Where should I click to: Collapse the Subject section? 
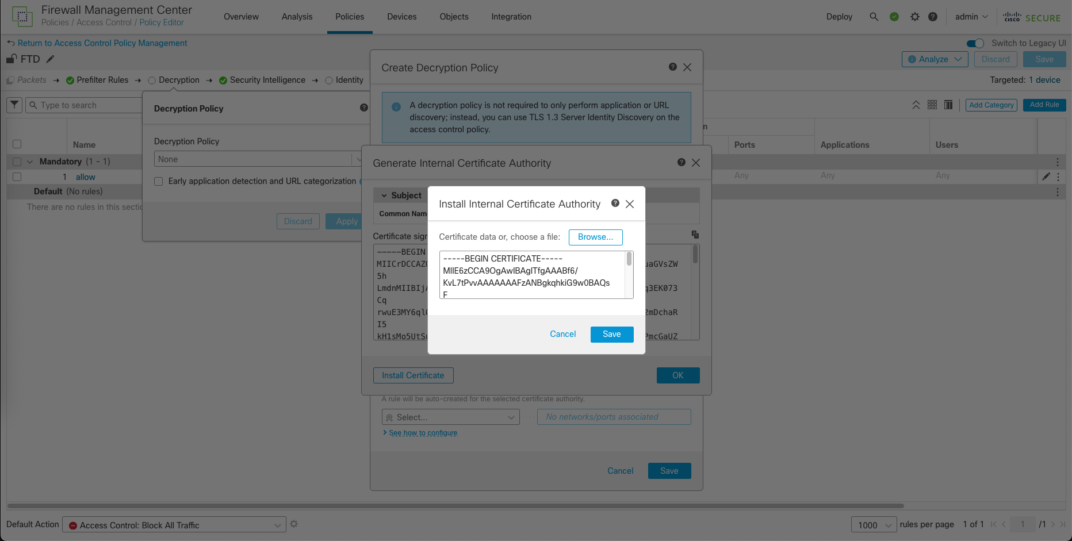384,195
